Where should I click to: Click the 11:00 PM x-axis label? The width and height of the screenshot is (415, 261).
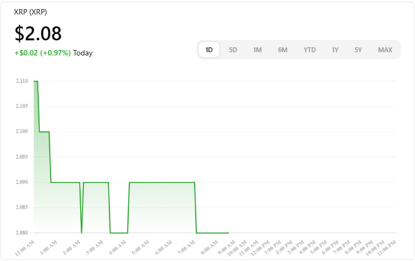tap(386, 248)
